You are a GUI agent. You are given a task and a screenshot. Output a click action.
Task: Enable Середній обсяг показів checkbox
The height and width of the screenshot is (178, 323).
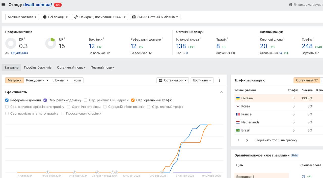pyautogui.click(x=105, y=107)
